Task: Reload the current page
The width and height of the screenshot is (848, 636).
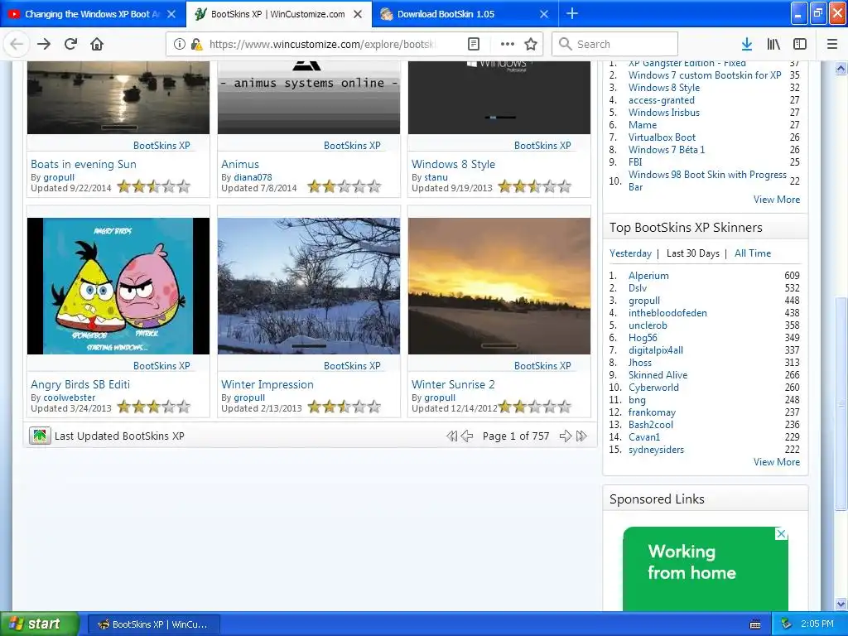Action: point(71,45)
